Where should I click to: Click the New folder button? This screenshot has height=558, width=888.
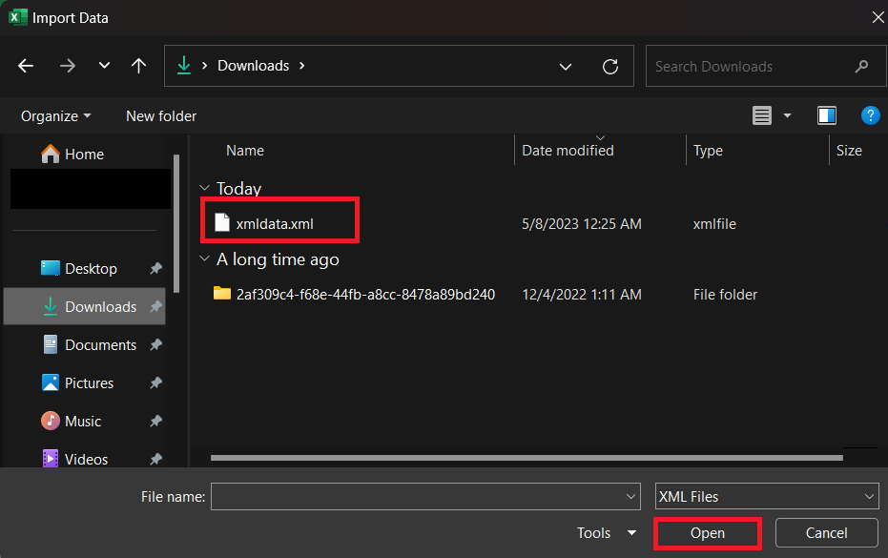[161, 116]
